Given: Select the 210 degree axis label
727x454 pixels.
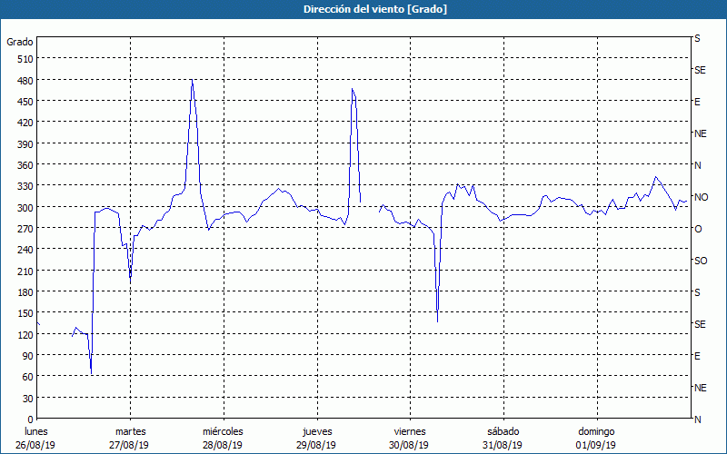Looking at the screenshot, I should click(25, 271).
